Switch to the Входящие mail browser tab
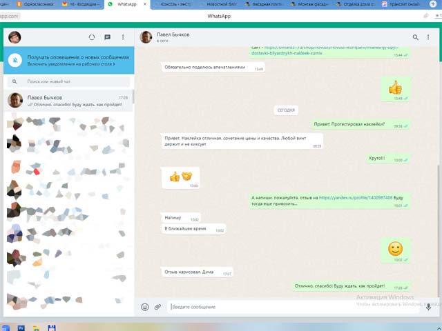The width and height of the screenshot is (442, 331). pyautogui.click(x=81, y=4)
